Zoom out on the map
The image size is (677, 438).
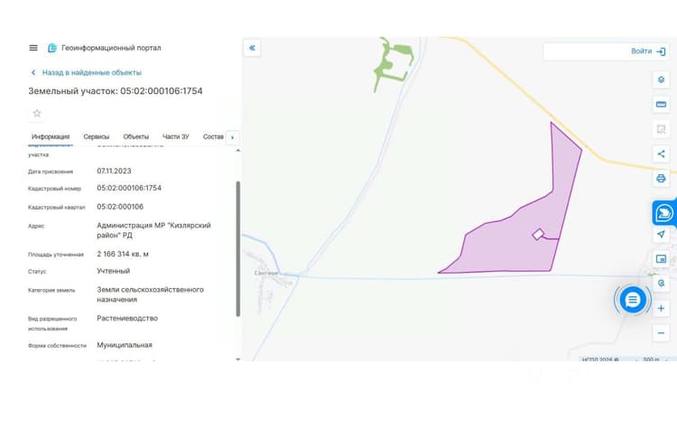661,333
